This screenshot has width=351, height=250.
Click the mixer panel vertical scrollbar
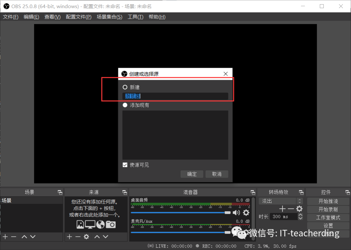click(253, 219)
